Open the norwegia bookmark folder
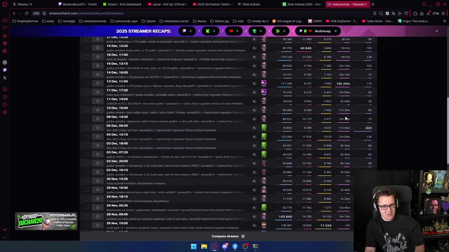 [66, 21]
